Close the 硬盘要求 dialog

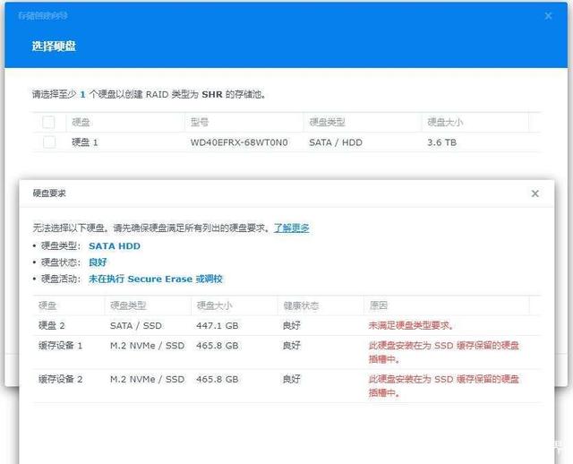tap(535, 193)
